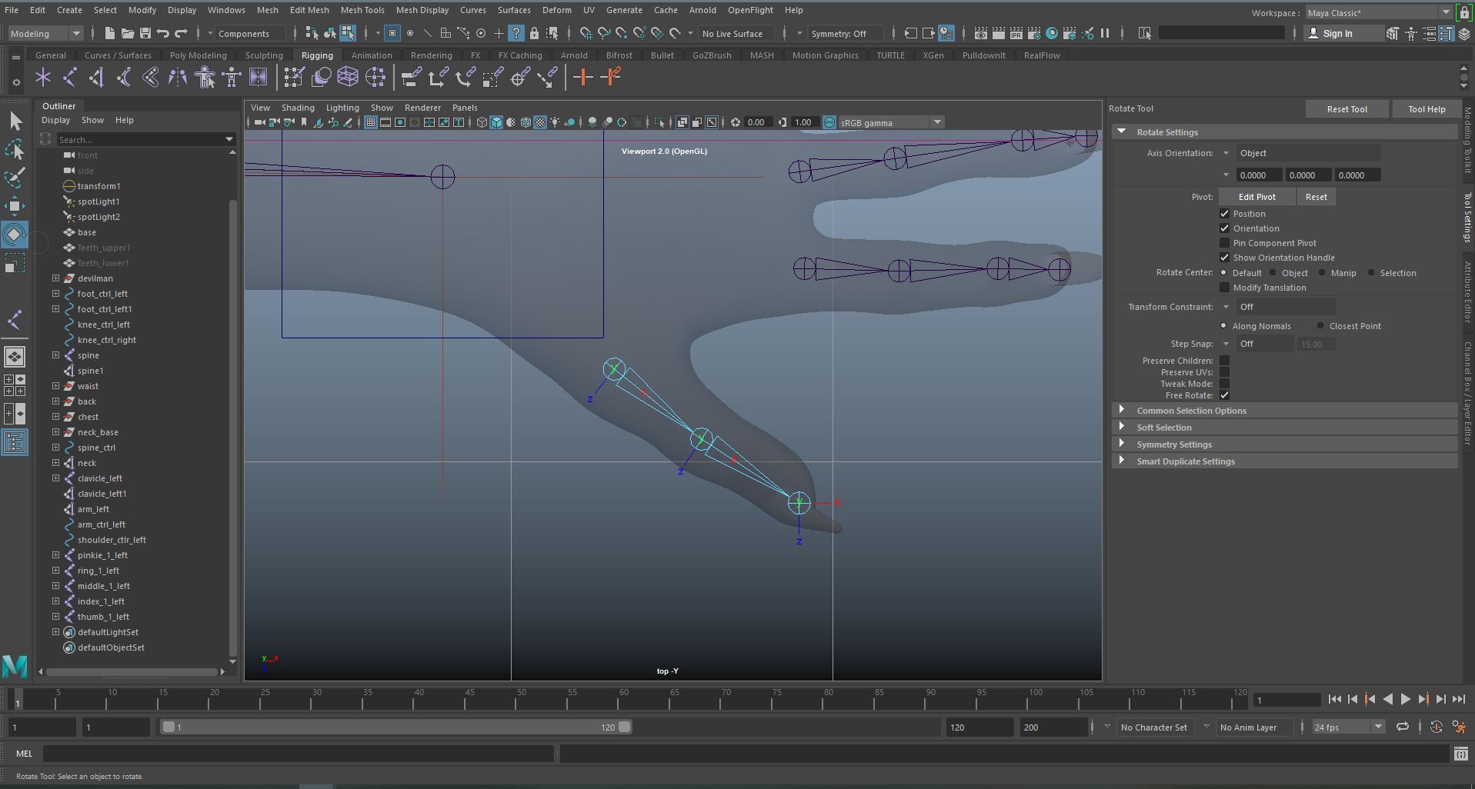1475x789 pixels.
Task: Open the Mesh Tools menu
Action: (x=362, y=10)
